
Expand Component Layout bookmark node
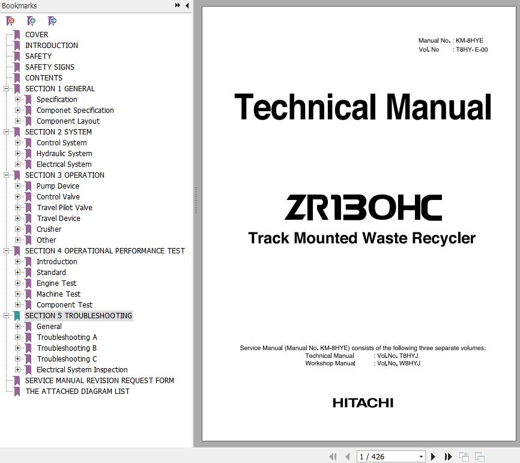(17, 121)
